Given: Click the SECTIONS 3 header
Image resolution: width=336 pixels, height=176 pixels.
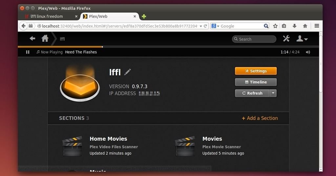Looking at the screenshot, I should [x=74, y=118].
